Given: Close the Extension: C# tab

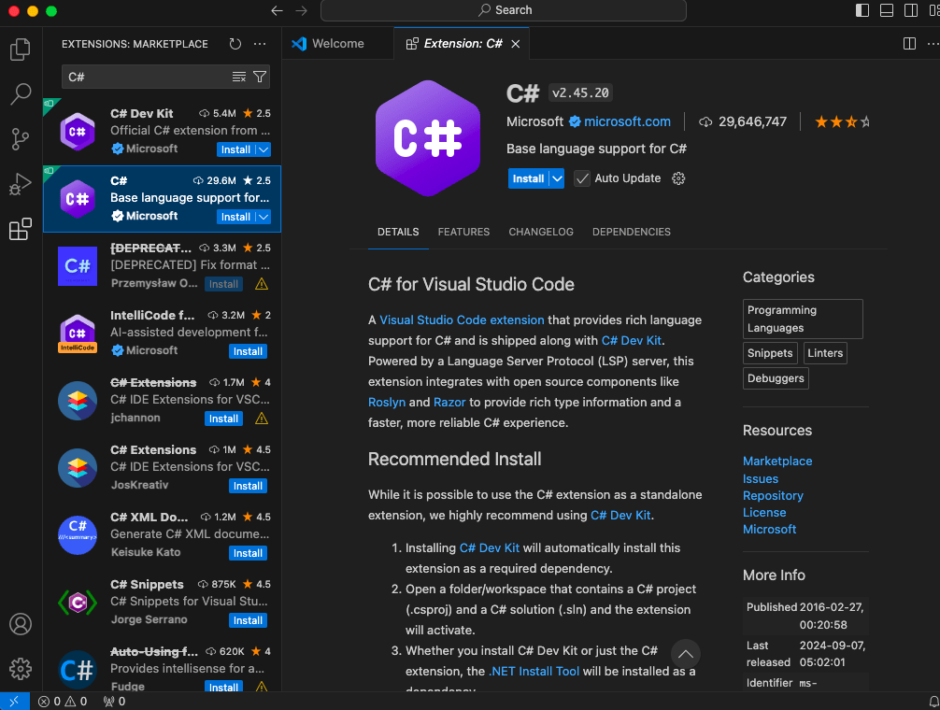Looking at the screenshot, I should (x=516, y=44).
